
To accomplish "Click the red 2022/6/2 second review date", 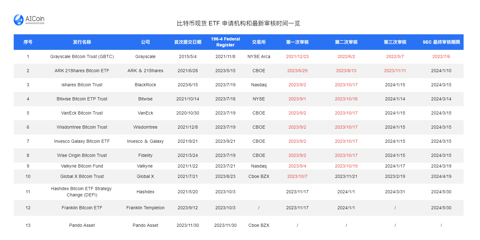I will [346, 57].
